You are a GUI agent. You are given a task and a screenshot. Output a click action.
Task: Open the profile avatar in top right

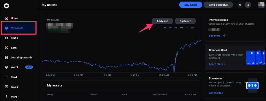[262, 5]
